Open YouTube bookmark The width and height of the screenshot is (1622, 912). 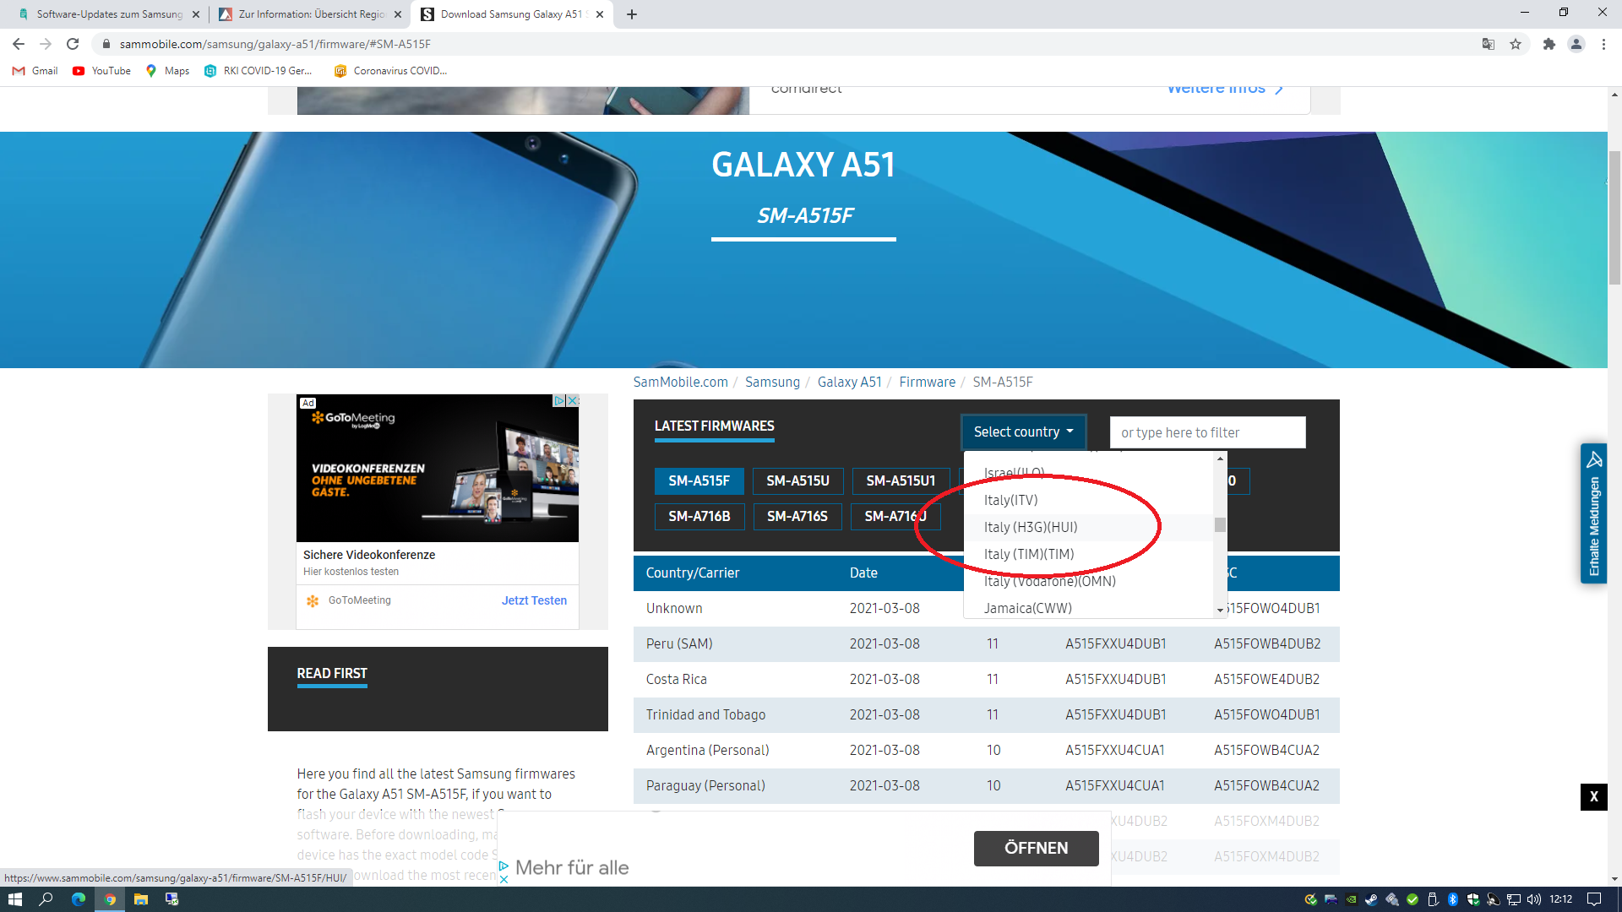[101, 71]
